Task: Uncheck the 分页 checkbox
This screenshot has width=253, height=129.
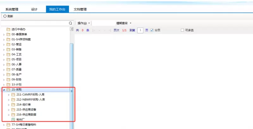Action: coord(152,30)
